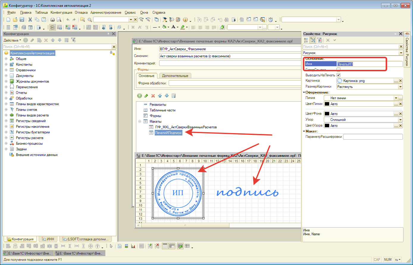The image size is (413, 265).
Task: Select the stamp image in the spreadsheet
Action: [178, 193]
